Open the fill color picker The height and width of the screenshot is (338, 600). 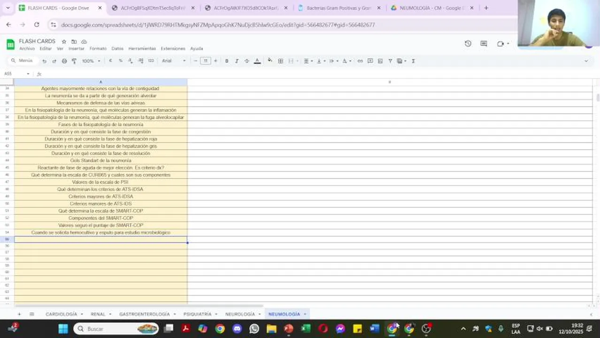270,61
